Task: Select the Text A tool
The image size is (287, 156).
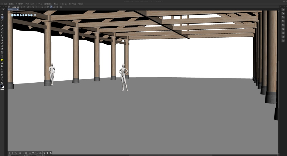Action: (x=2, y=78)
